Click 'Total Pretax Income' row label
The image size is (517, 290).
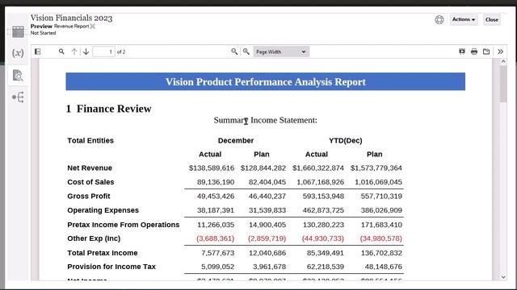pyautogui.click(x=103, y=253)
